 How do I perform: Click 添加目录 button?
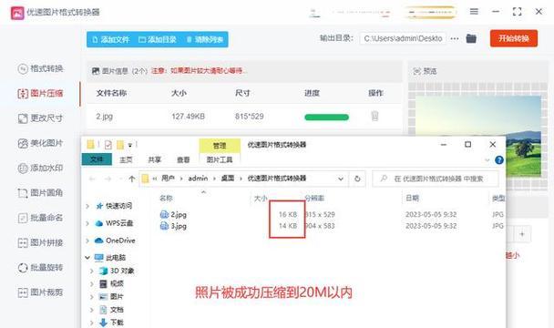point(158,39)
